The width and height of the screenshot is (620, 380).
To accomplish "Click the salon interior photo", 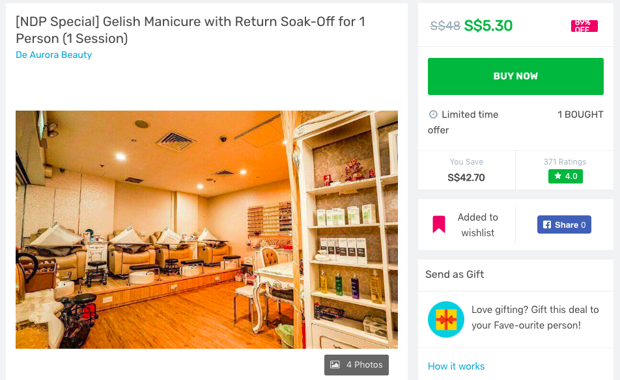I will [x=206, y=230].
